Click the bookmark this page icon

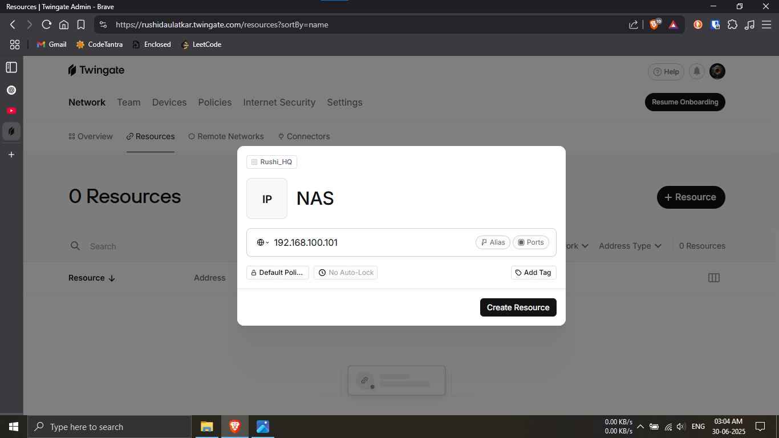[x=81, y=25]
